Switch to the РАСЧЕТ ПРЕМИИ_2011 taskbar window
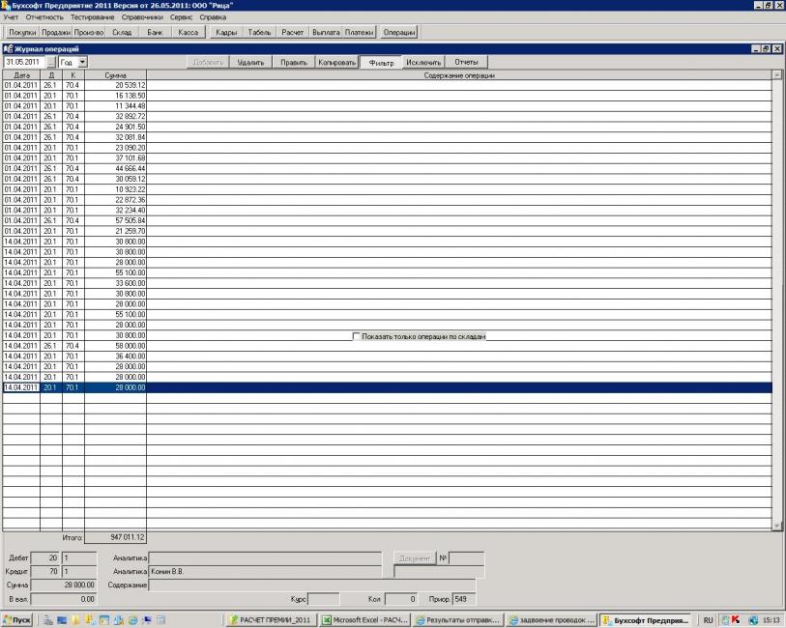786x628 pixels. 271,620
